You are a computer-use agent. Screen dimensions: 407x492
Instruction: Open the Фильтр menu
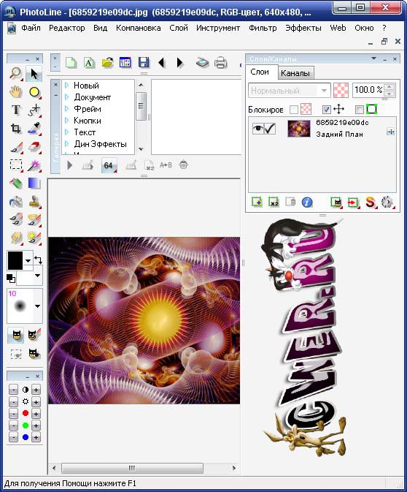pos(263,28)
